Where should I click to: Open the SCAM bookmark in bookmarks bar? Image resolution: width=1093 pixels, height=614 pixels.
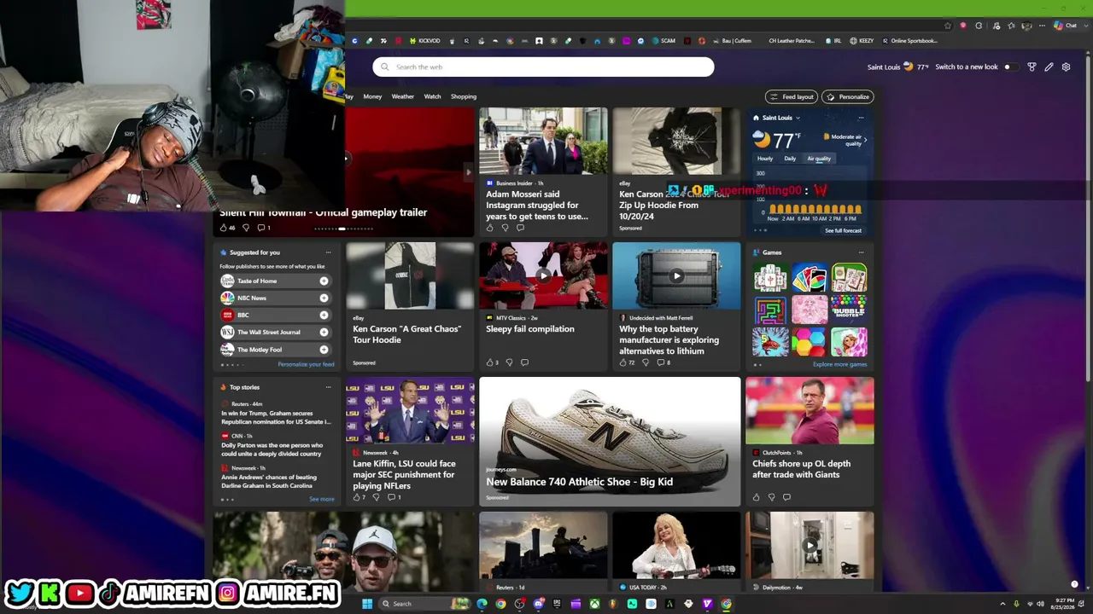point(663,41)
